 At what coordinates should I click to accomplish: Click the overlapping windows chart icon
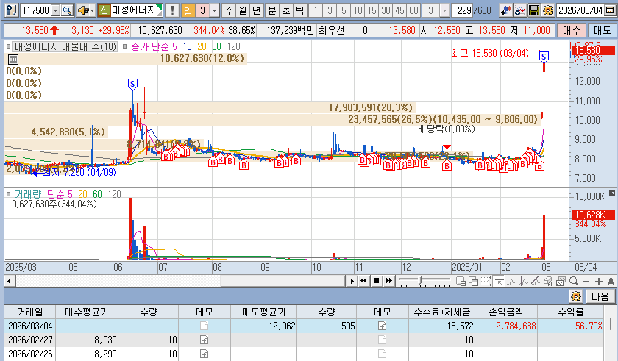click(x=473, y=281)
